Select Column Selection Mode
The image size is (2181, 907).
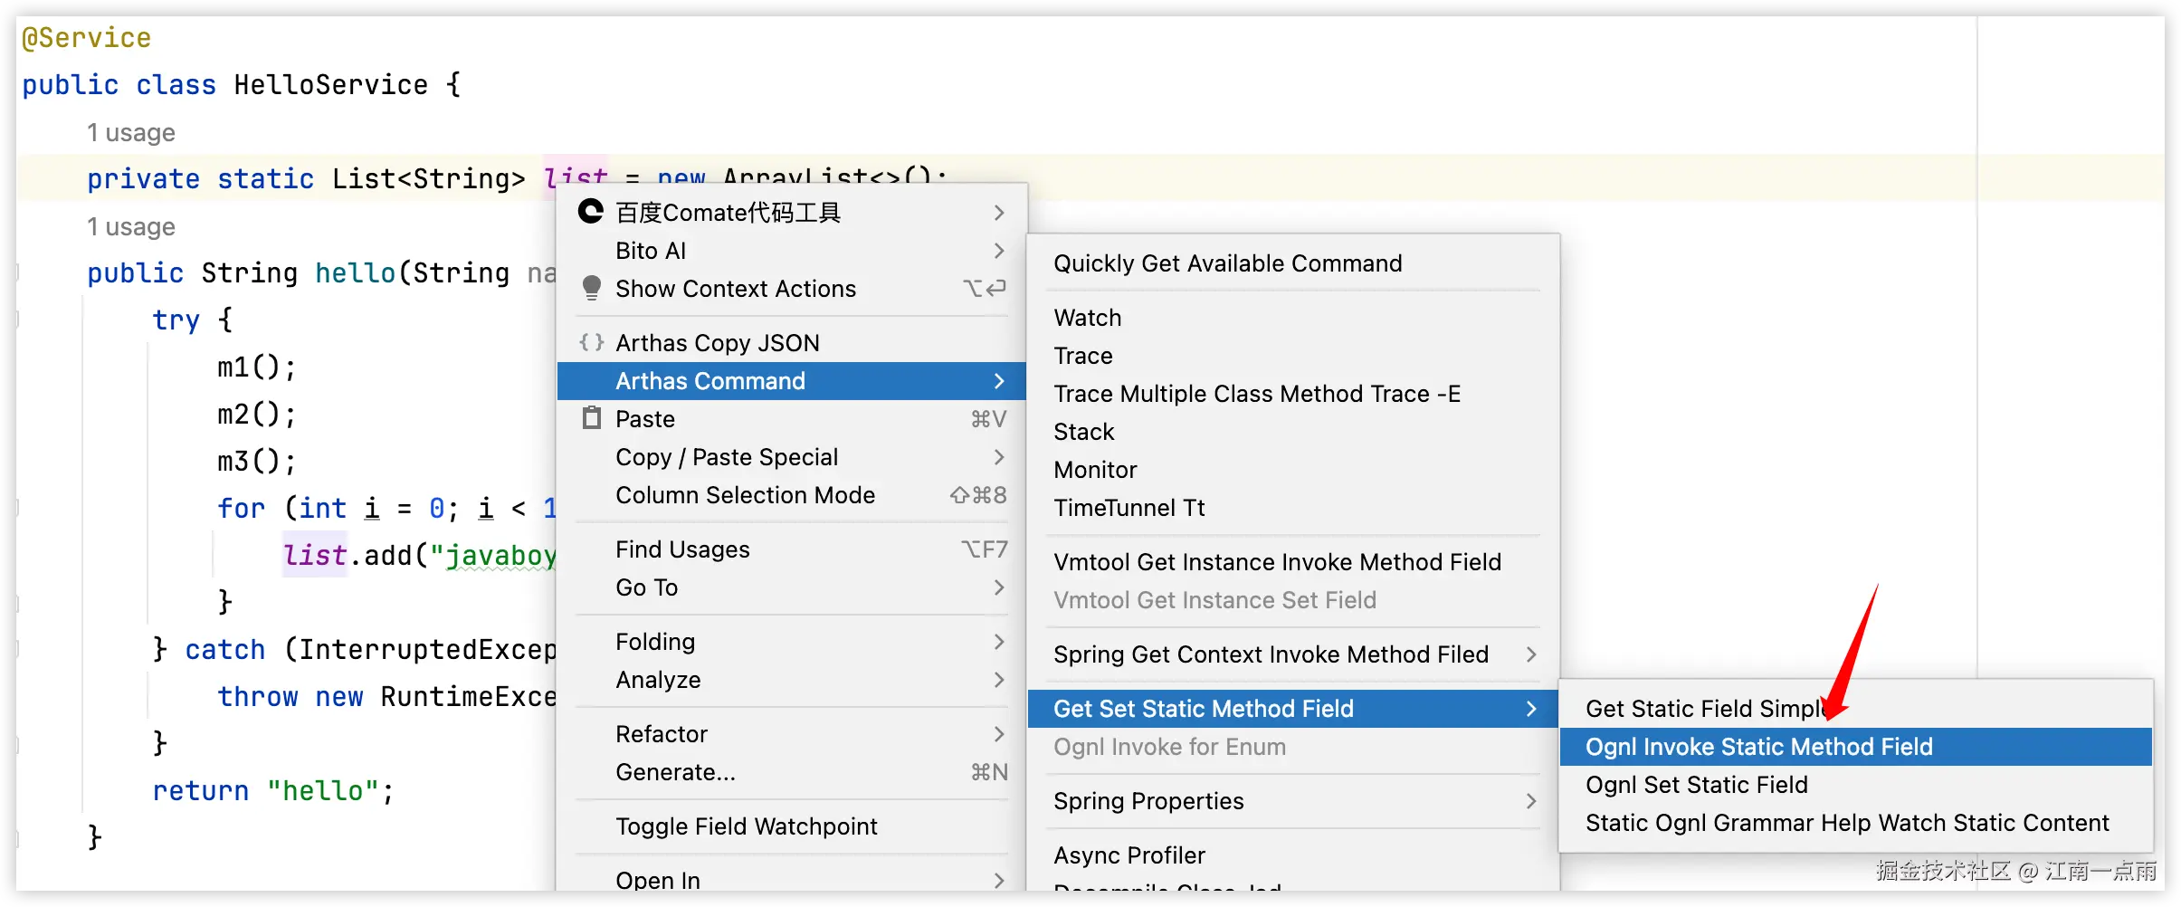(745, 495)
